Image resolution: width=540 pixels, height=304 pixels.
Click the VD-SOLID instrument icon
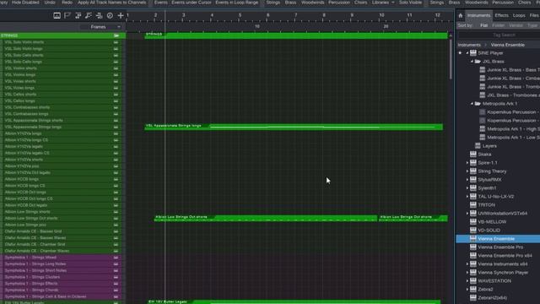coord(473,231)
